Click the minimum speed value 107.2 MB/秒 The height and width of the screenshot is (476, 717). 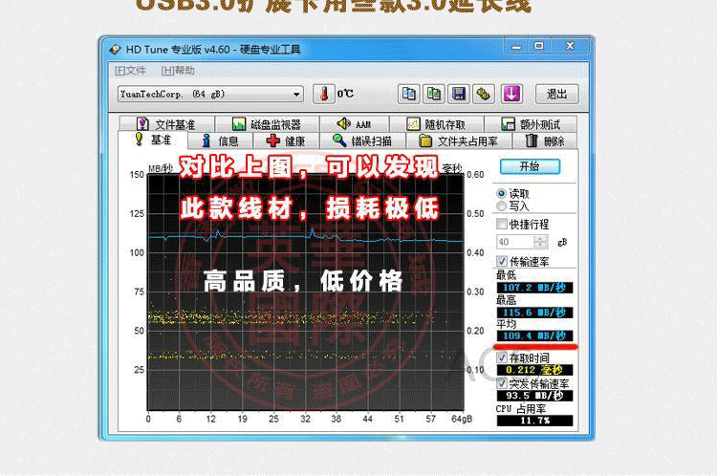[x=534, y=288]
